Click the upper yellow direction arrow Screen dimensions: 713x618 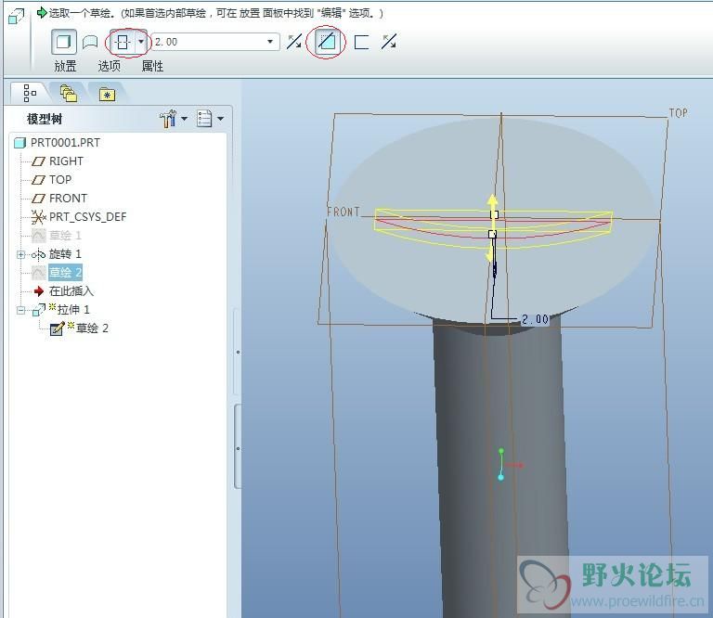[492, 201]
